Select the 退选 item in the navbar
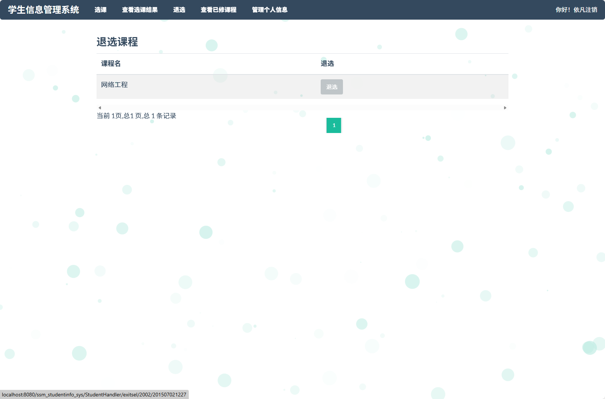Viewport: 605px width, 399px height. click(179, 10)
